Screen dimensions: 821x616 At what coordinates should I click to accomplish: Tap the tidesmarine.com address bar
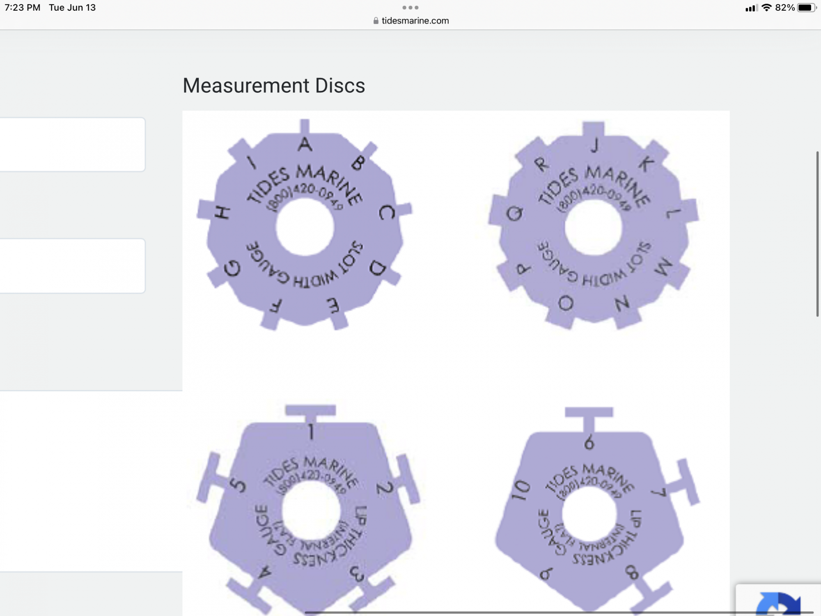411,21
